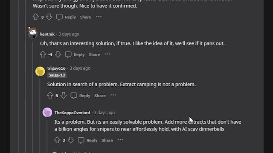Screen dimensions: 273x153
Task: Upvote TheKappaOverlord's comment
Action: point(57,140)
